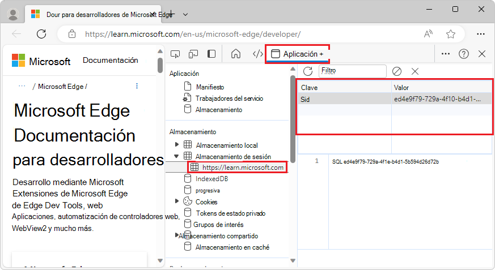Click sidebar tree scrollbar down arrow

[x=293, y=260]
